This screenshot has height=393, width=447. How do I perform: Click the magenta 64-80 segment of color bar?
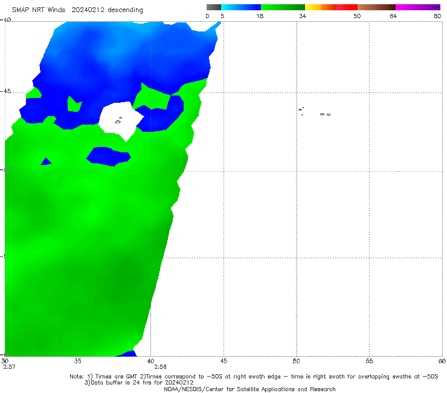click(x=418, y=7)
